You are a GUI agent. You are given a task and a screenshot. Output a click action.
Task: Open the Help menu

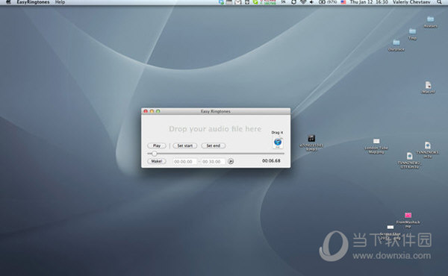pyautogui.click(x=60, y=2)
